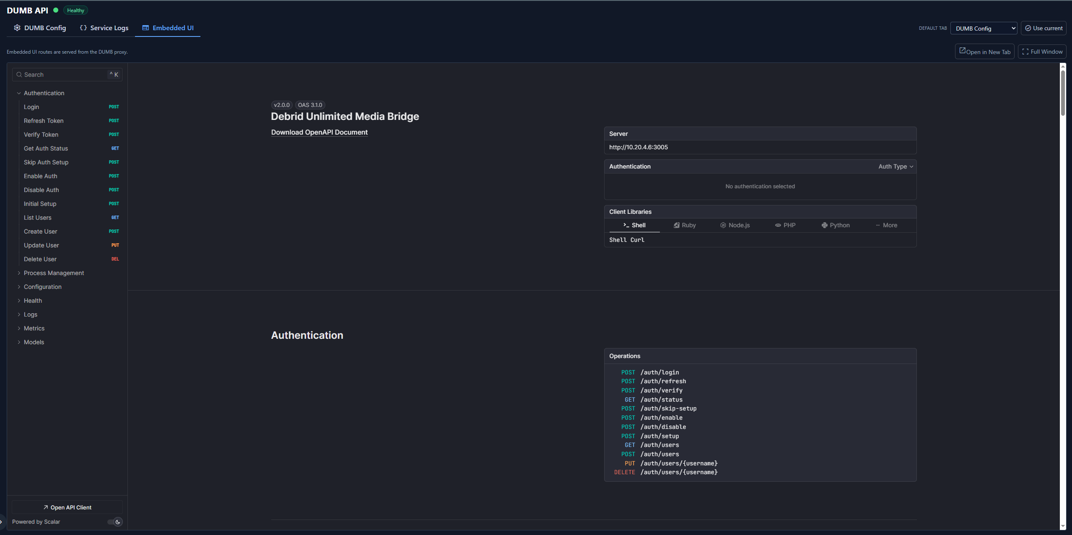Download the OpenAPI Document
The height and width of the screenshot is (535, 1072).
point(319,132)
